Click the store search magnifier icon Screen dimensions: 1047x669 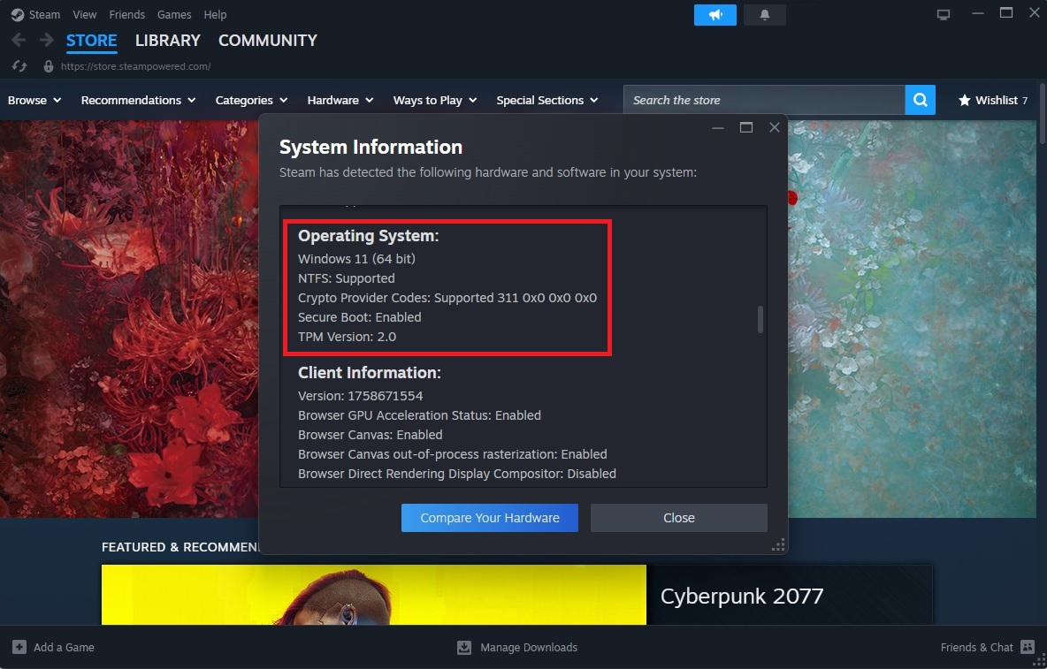(x=919, y=99)
